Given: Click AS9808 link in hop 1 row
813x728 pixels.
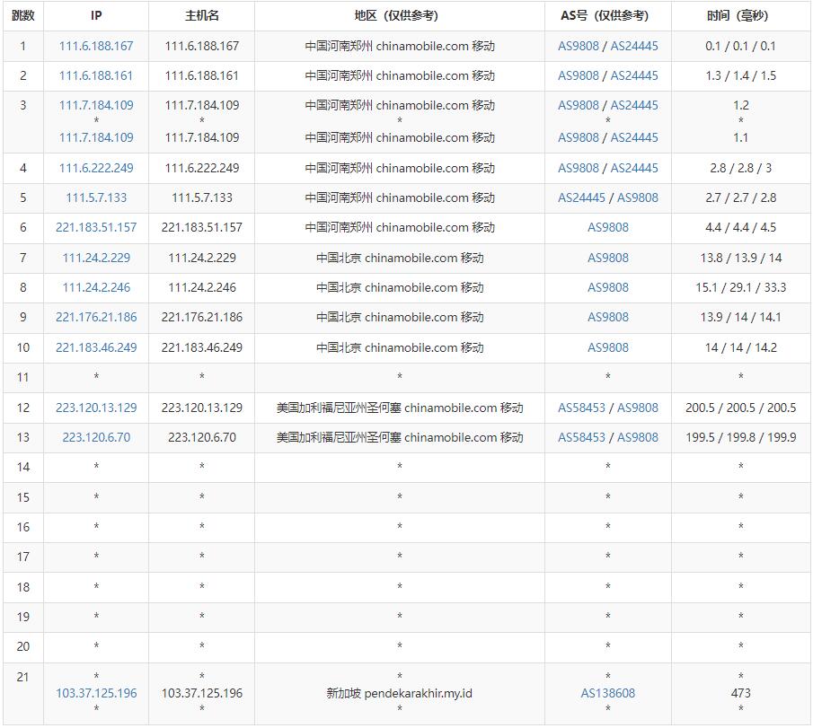Looking at the screenshot, I should pos(579,46).
